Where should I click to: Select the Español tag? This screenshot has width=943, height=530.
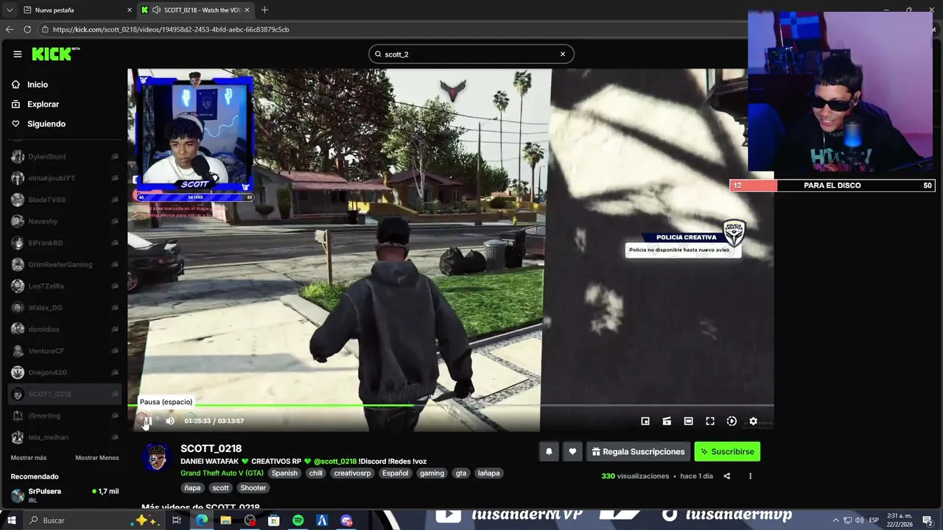(395, 473)
